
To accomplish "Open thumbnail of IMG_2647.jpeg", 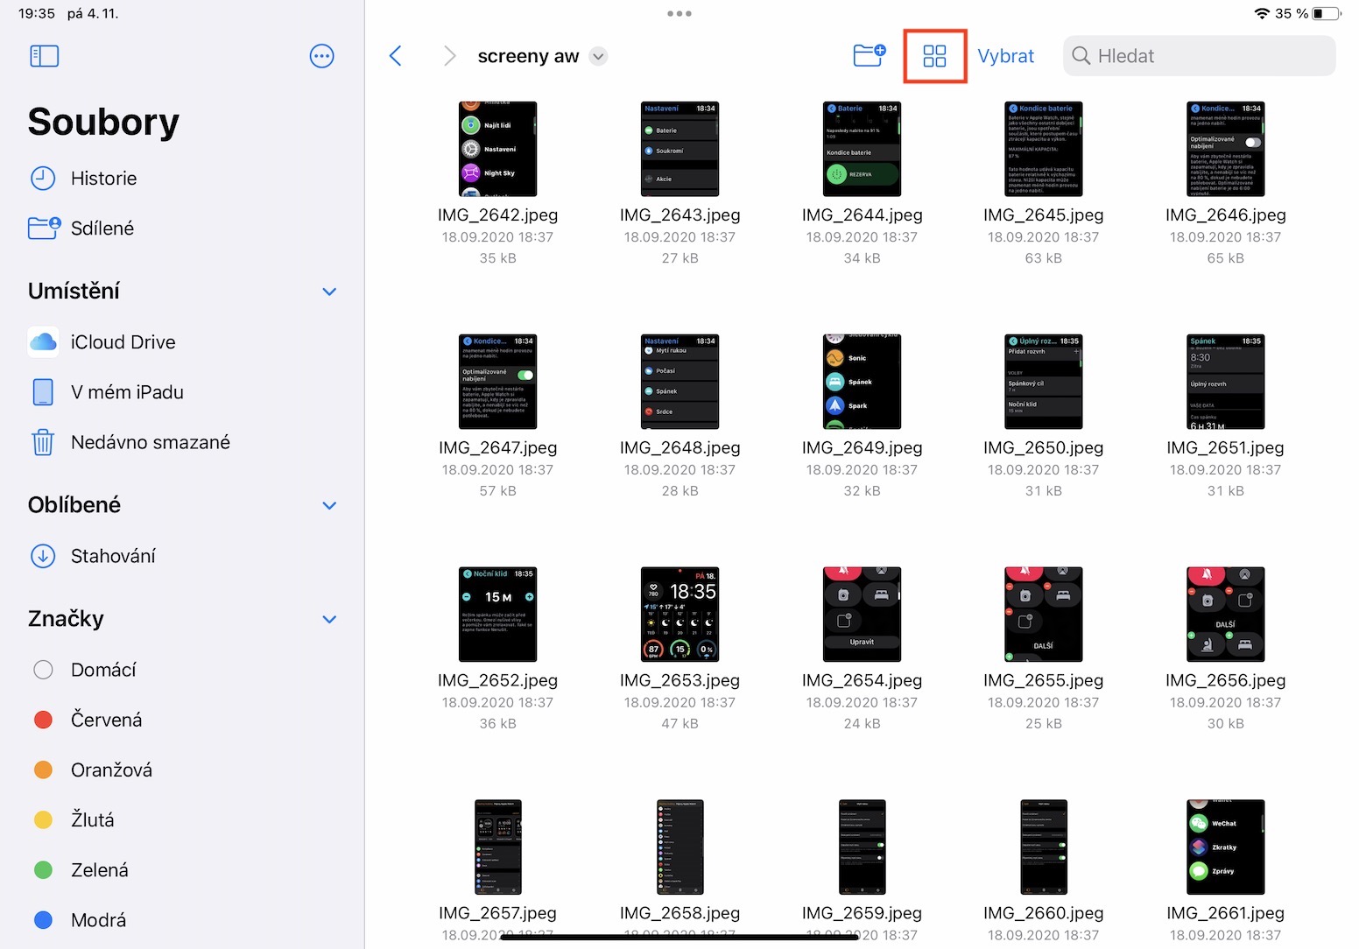I will (x=497, y=382).
